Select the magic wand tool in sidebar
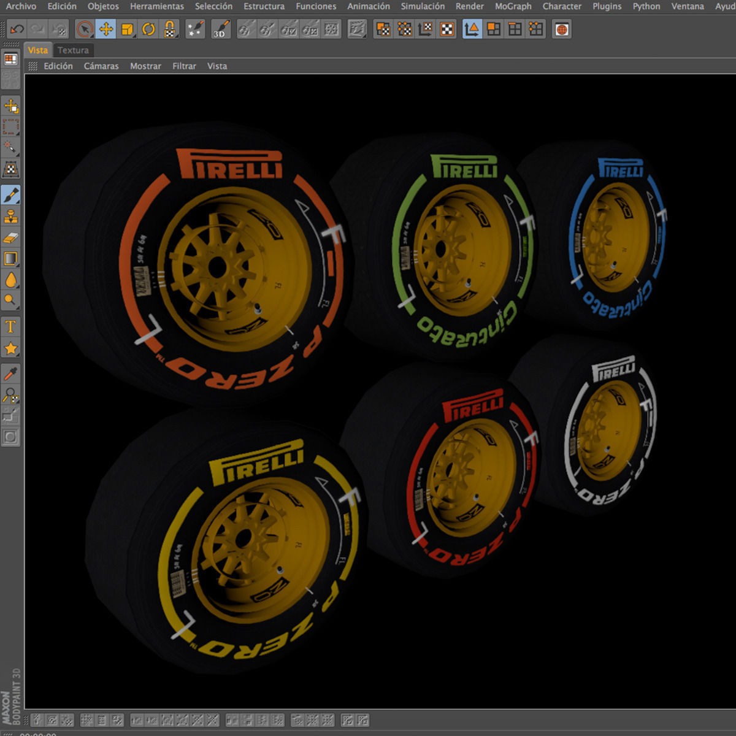Screen dimensions: 736x736 10,148
